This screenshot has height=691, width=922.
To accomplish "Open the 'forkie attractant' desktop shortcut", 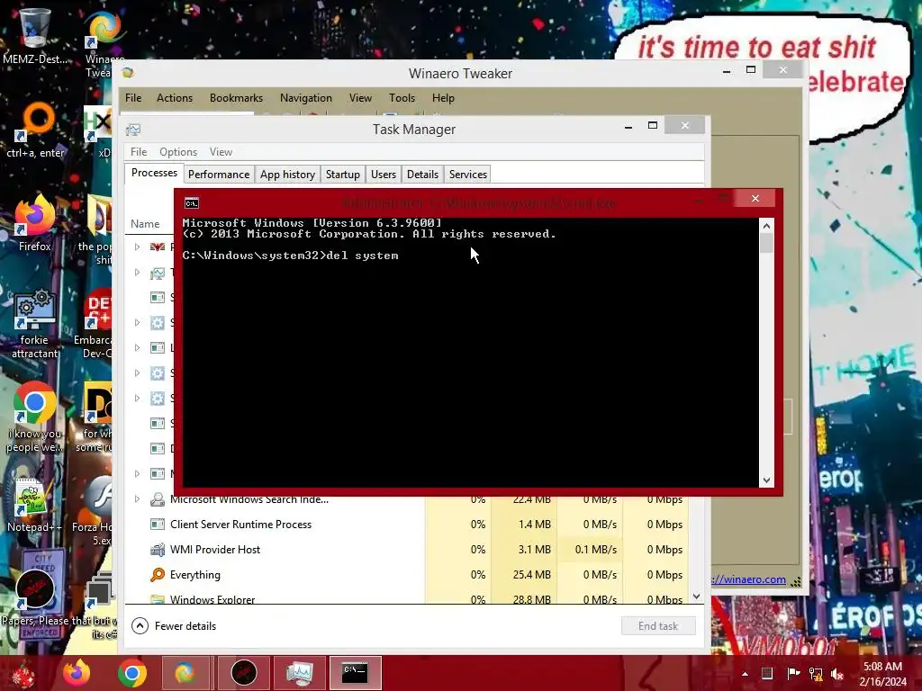I will pos(35,323).
